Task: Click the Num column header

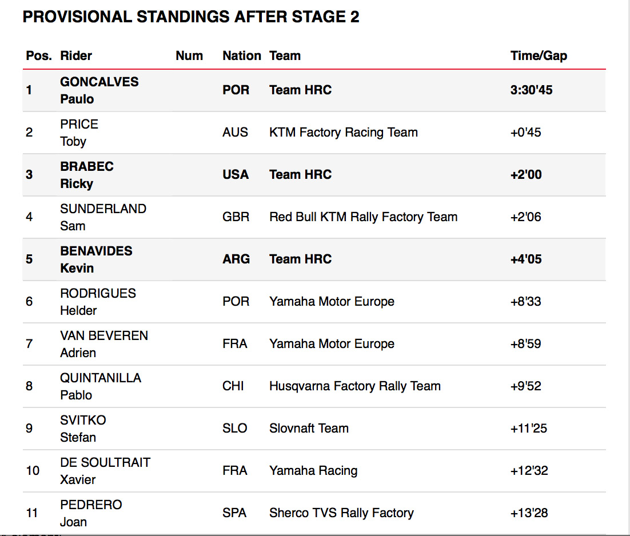Action: point(189,55)
